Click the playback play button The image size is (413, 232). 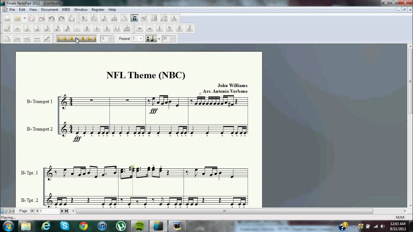pos(77,39)
